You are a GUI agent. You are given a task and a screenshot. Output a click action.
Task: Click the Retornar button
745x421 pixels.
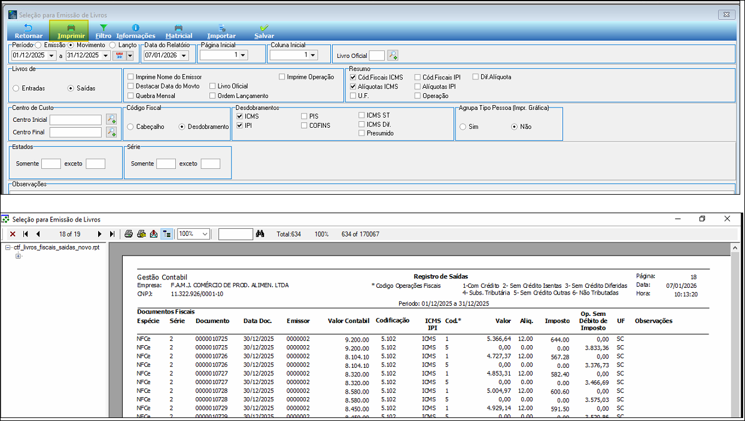[28, 31]
